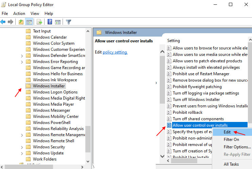Select Turn off logging via package settings
The width and height of the screenshot is (252, 169).
206,93
